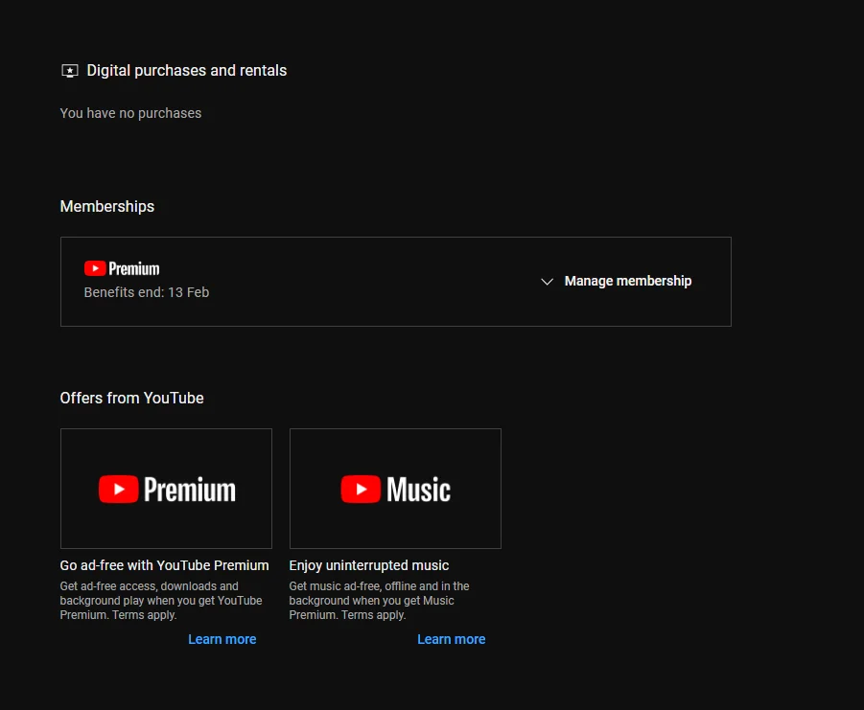Open Manage membership
This screenshot has height=710, width=864.
tap(627, 282)
